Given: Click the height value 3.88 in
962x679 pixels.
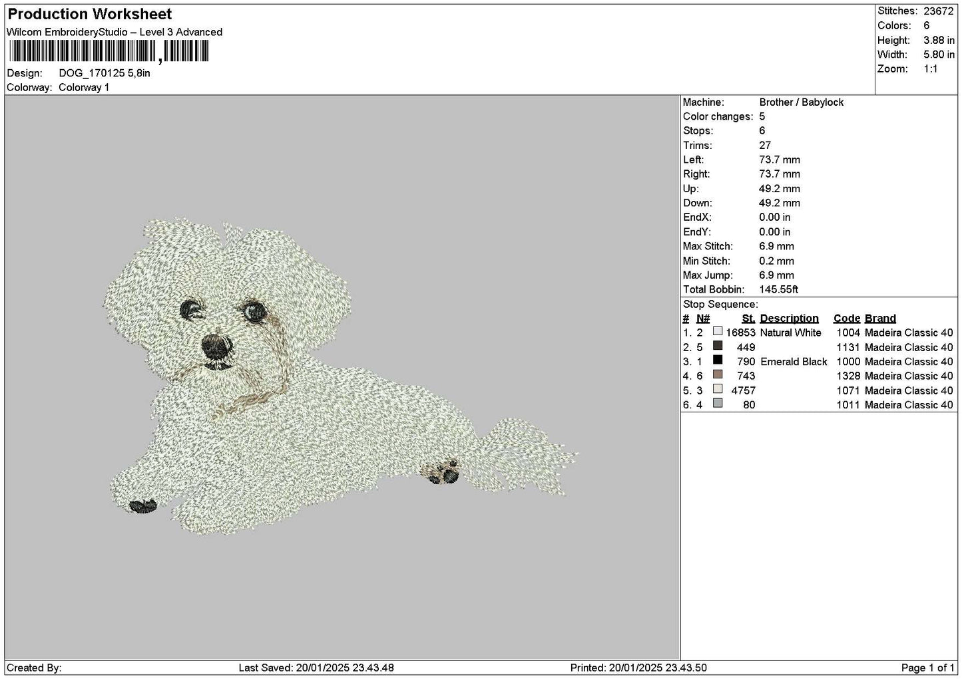Looking at the screenshot, I should [939, 40].
